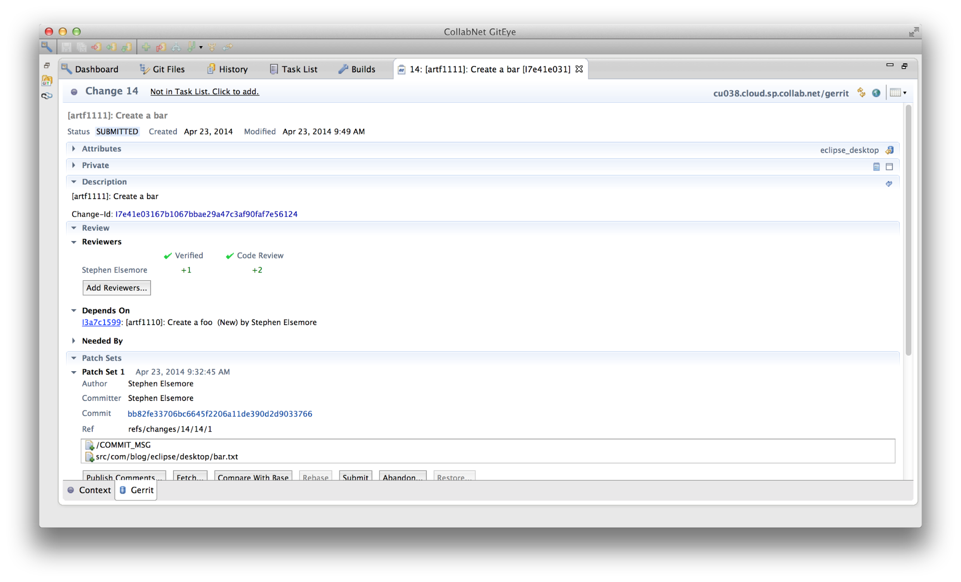
Task: Click the fetch from upstream toolbar icon
Action: [112, 47]
